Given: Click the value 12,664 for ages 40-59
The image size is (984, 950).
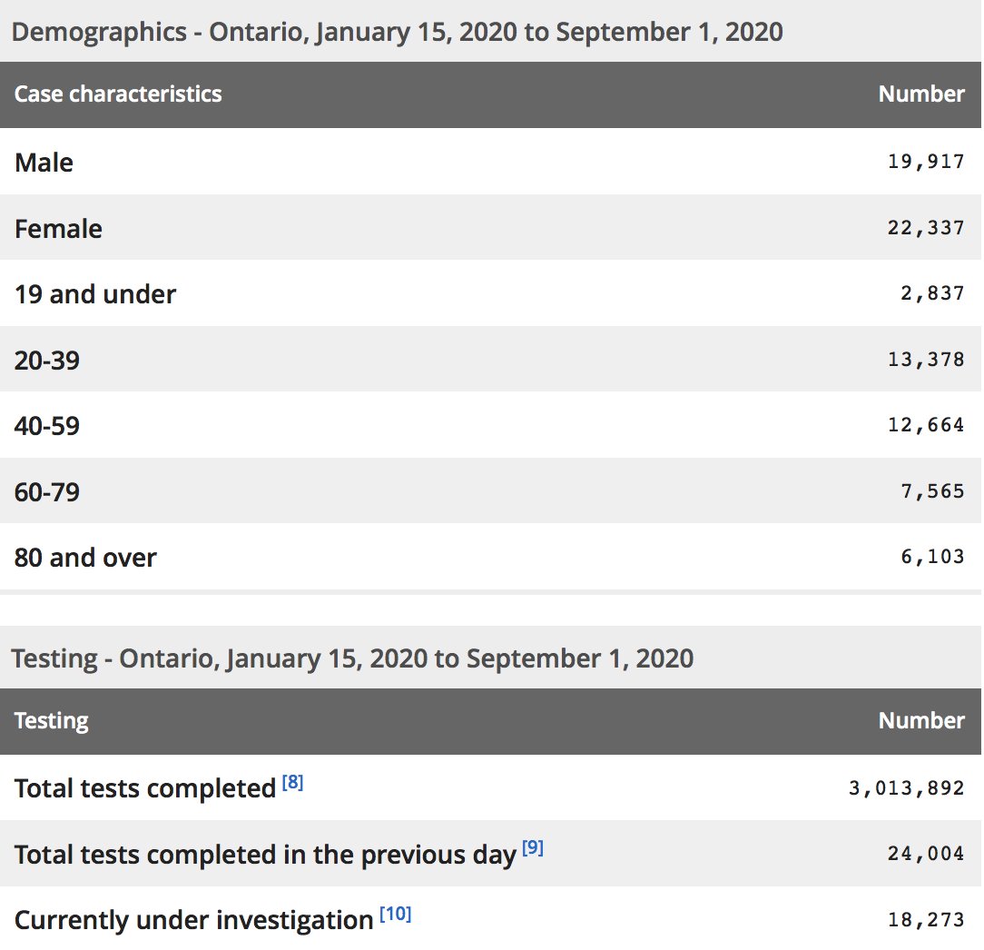Looking at the screenshot, I should pos(926,425).
